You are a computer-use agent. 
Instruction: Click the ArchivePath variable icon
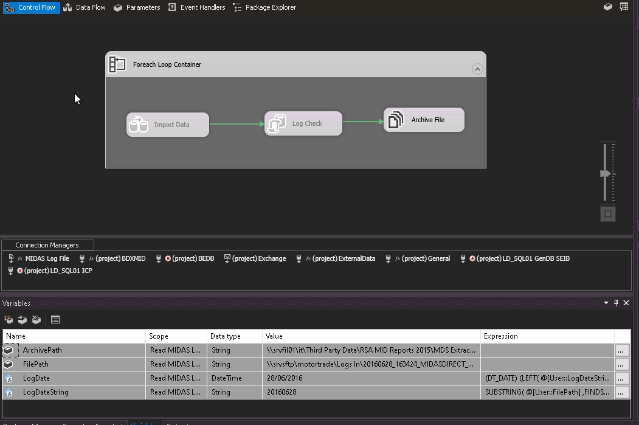click(x=9, y=350)
